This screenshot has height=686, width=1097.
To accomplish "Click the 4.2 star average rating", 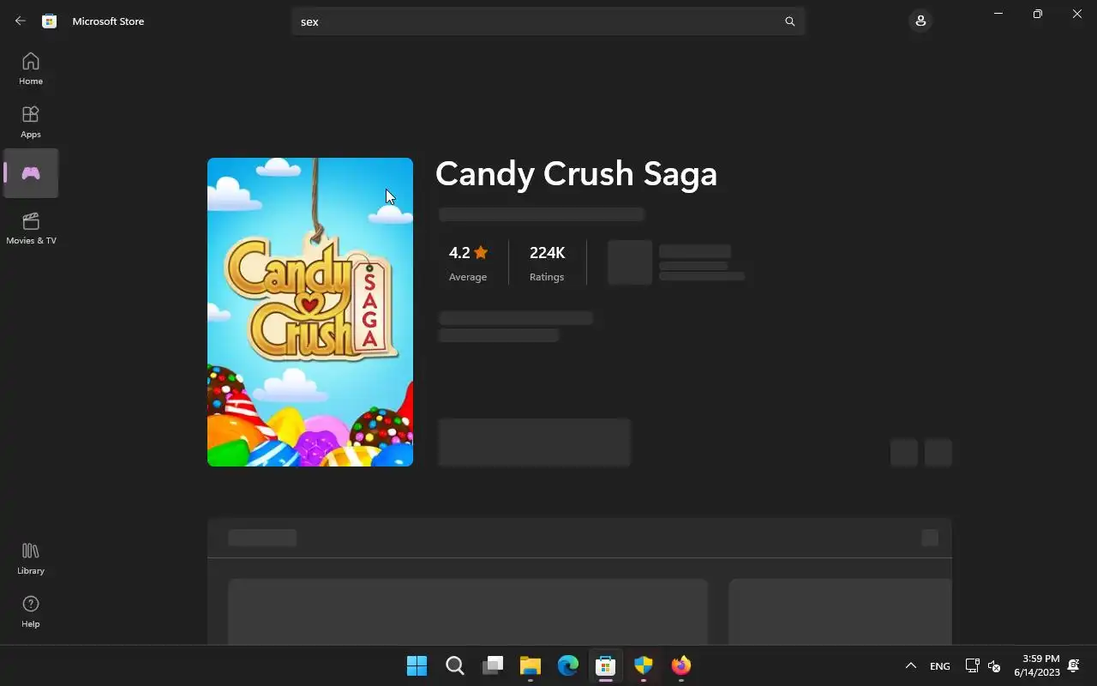I will click(x=468, y=262).
